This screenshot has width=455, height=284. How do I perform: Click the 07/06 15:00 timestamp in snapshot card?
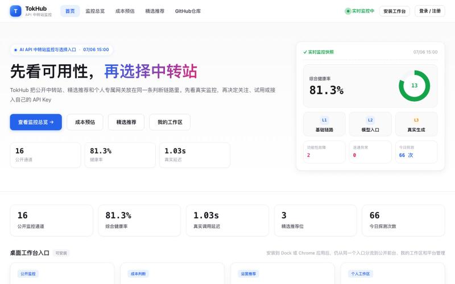tap(425, 52)
